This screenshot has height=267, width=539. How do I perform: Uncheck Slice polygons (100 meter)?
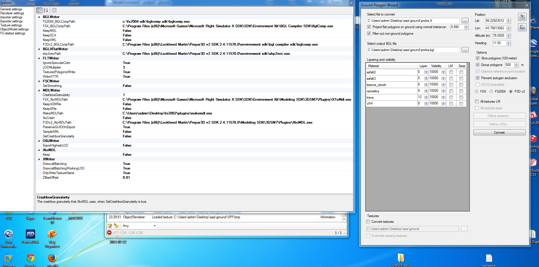click(x=478, y=58)
